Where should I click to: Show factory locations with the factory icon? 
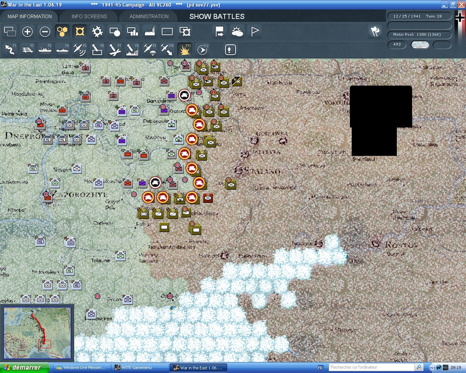(149, 32)
